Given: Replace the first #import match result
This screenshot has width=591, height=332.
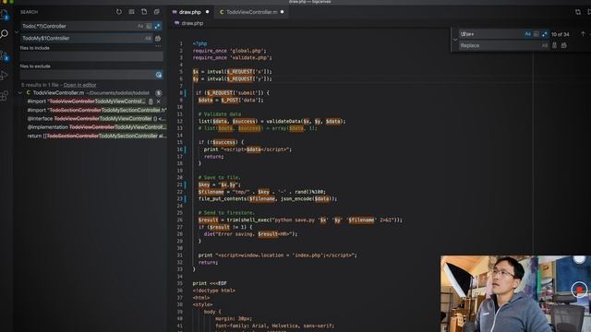Looking at the screenshot, I should click(151, 101).
